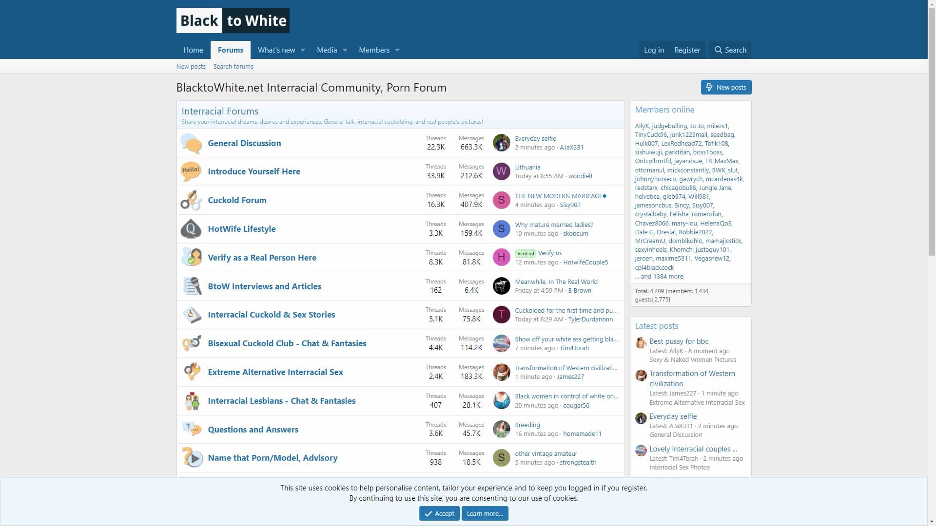This screenshot has height=526, width=936.
Task: Click the Register button
Action: click(x=687, y=50)
